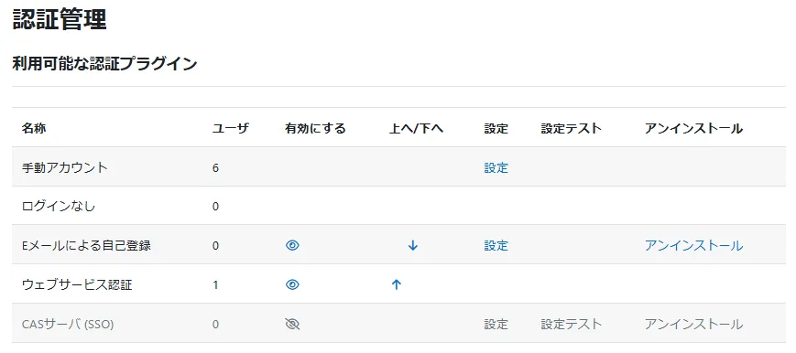Click the 認証管理 page heading

click(x=60, y=20)
